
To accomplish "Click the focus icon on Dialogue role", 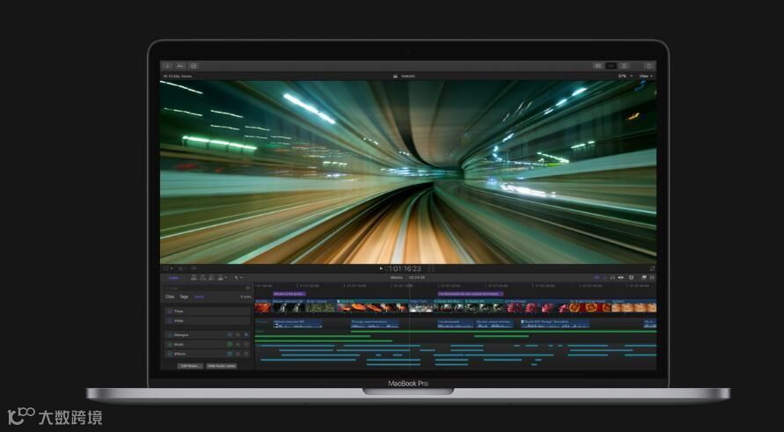I will point(246,334).
